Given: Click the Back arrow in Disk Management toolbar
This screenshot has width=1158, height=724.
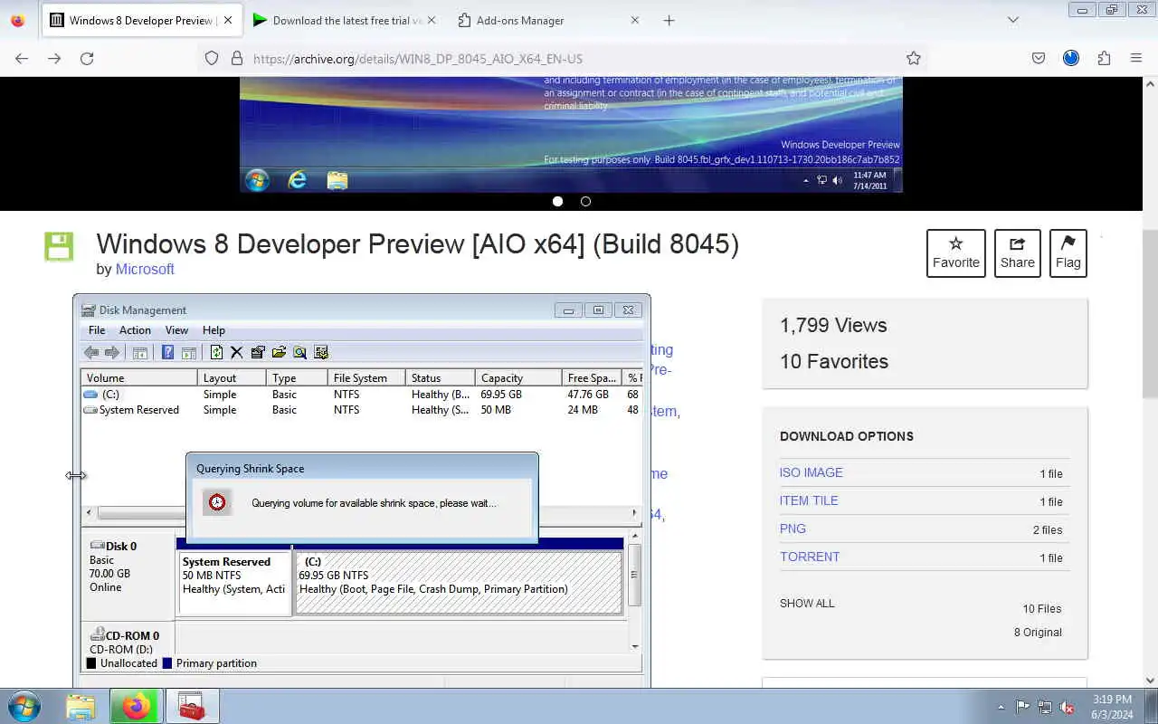Looking at the screenshot, I should [91, 352].
